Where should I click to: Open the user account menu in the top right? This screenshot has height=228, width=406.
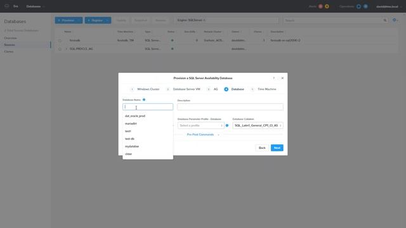(389, 6)
